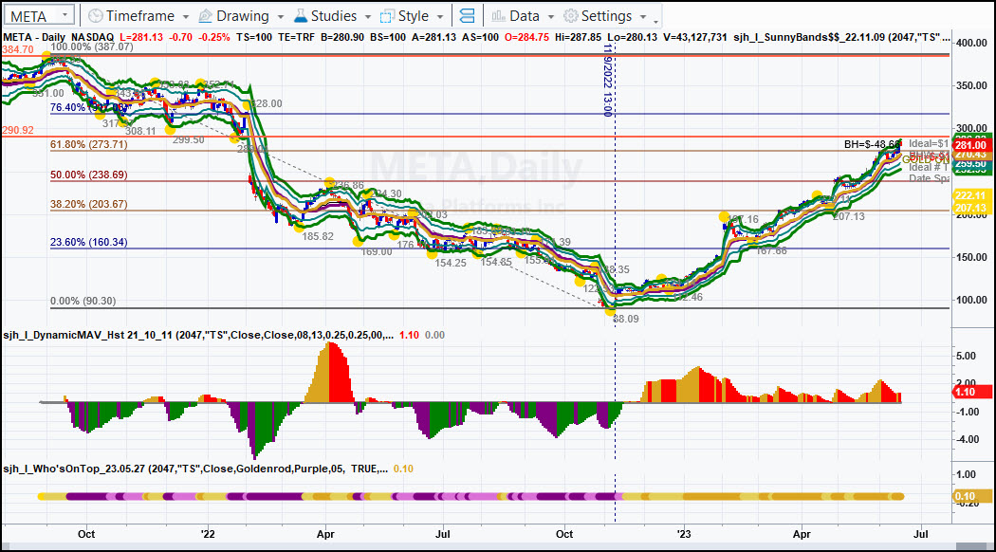Click the Settings gear icon

[x=571, y=16]
